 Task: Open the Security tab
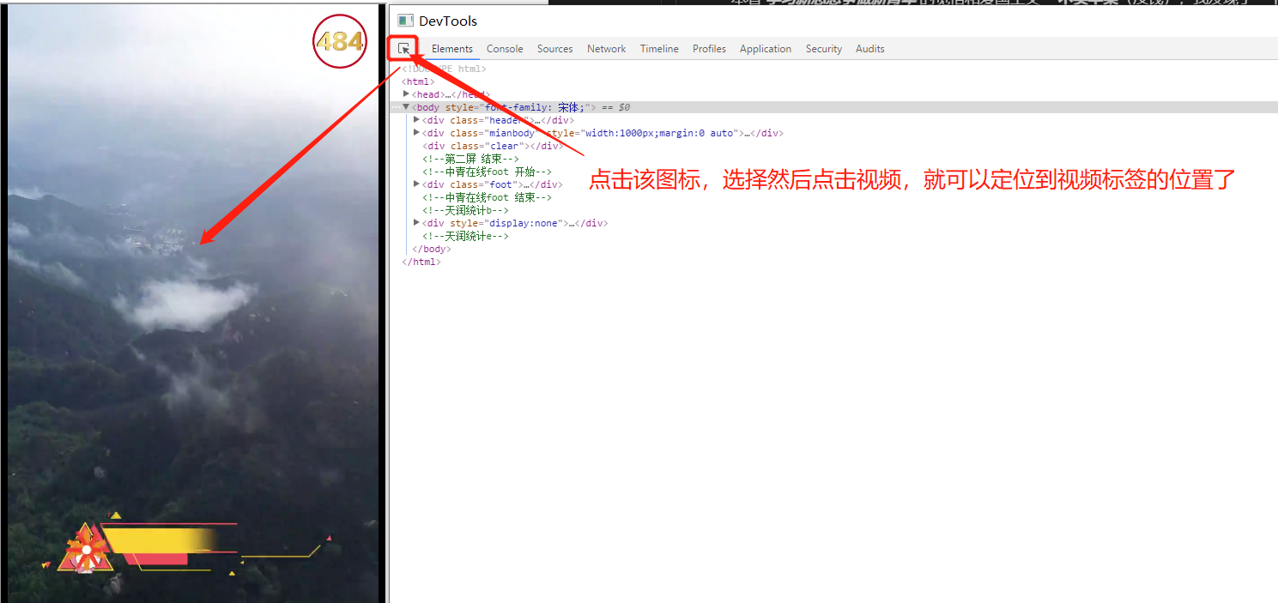tap(823, 49)
